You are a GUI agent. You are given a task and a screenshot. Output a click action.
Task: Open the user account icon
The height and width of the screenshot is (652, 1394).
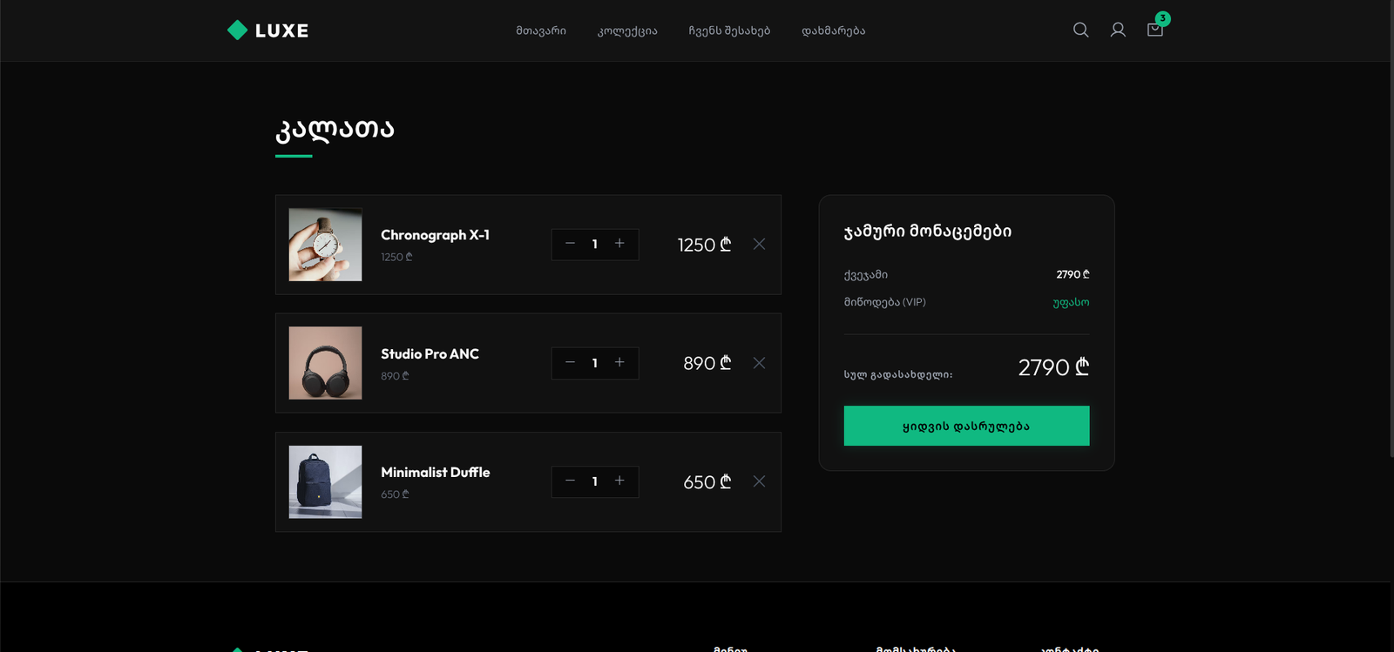pyautogui.click(x=1118, y=30)
